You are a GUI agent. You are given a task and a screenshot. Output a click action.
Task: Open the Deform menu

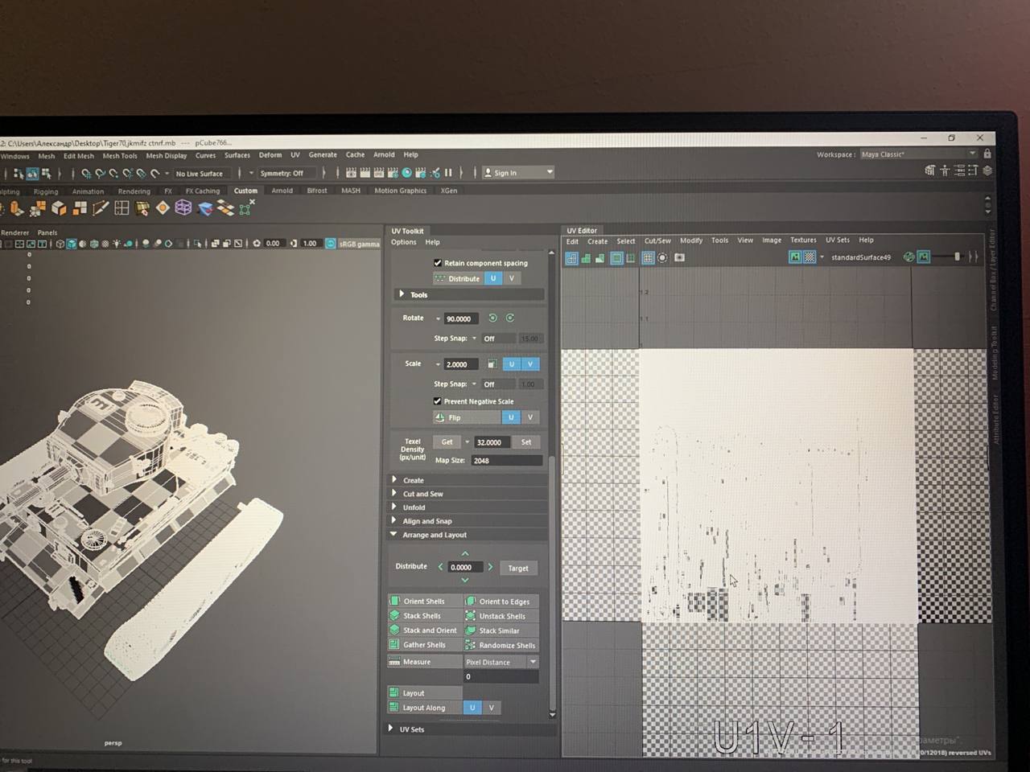[x=270, y=155]
